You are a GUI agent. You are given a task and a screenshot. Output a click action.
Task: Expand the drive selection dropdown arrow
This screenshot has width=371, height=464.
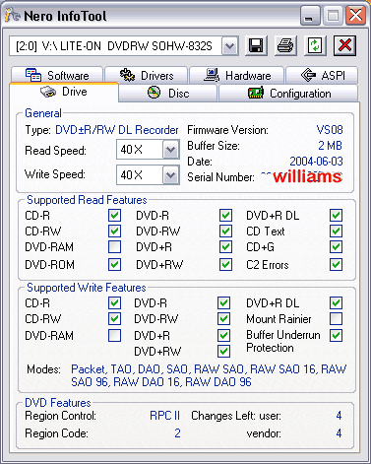229,45
